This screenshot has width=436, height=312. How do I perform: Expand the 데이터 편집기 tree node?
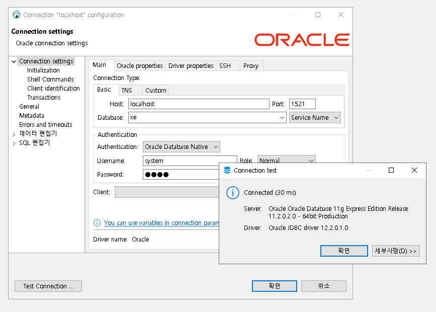pos(14,134)
